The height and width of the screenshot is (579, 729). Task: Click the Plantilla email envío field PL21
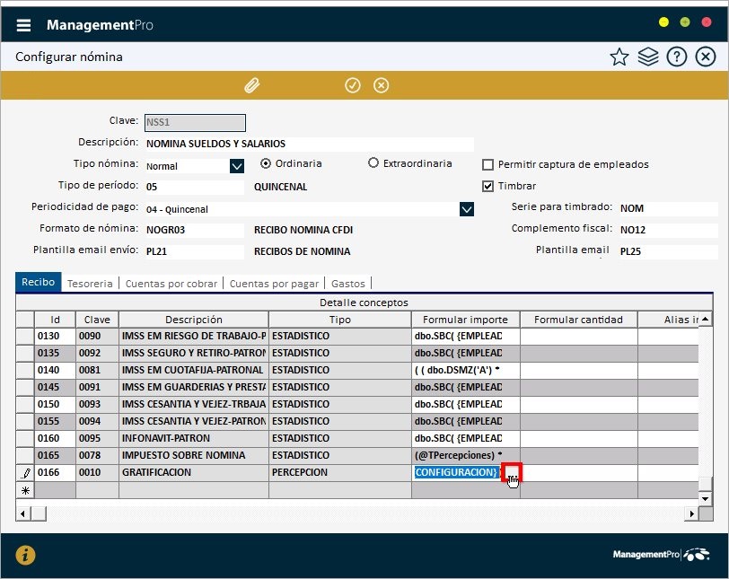194,252
